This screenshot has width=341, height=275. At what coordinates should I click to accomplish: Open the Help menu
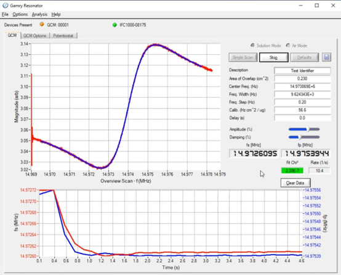coord(56,14)
